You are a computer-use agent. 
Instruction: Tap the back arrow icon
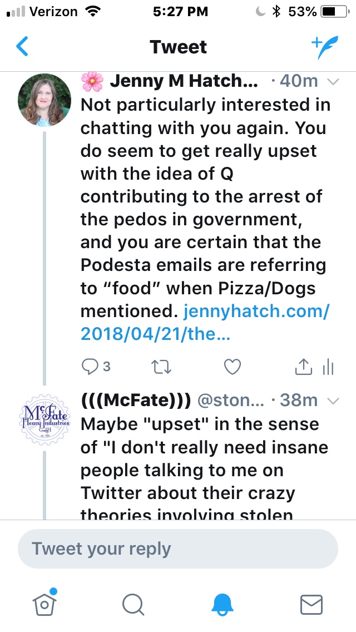click(22, 47)
